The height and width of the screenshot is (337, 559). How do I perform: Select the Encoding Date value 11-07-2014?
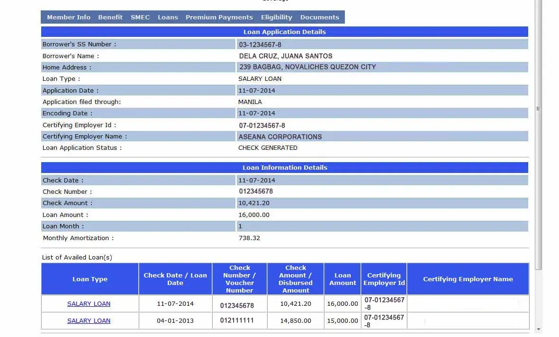257,113
